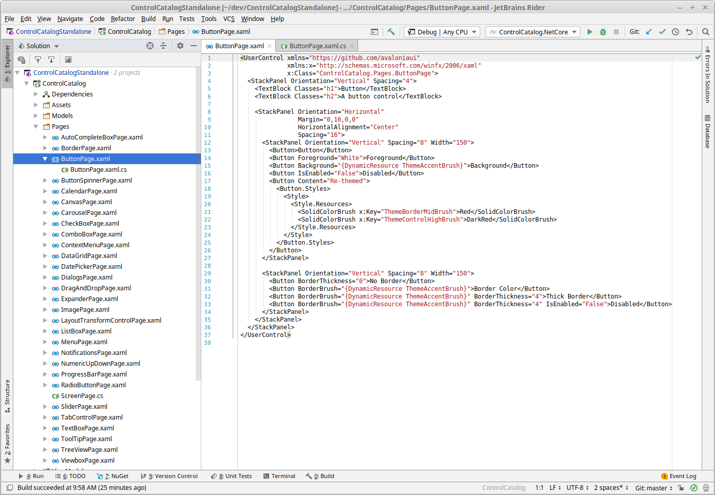Start debugging with the bug icon
Screen dimensions: 715x495
(x=602, y=31)
